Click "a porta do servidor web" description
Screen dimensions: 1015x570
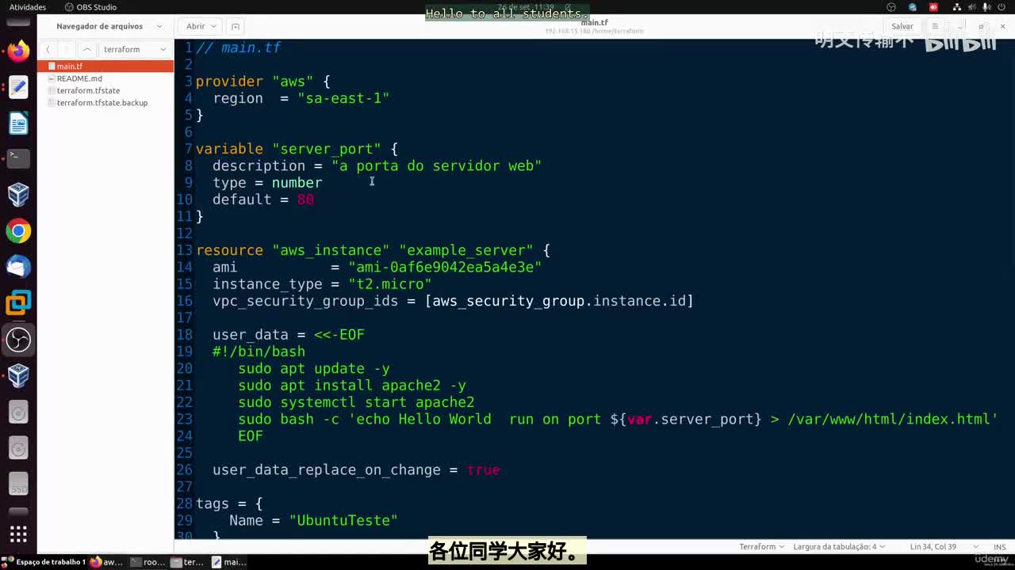pyautogui.click(x=436, y=165)
